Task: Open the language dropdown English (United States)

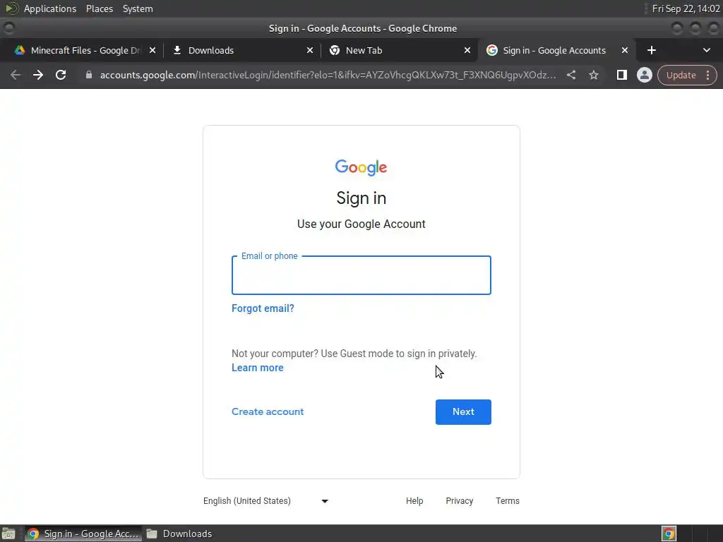Action: click(265, 501)
